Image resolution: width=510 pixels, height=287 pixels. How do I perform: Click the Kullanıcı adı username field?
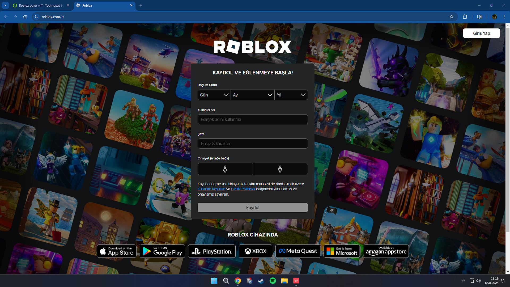click(252, 119)
